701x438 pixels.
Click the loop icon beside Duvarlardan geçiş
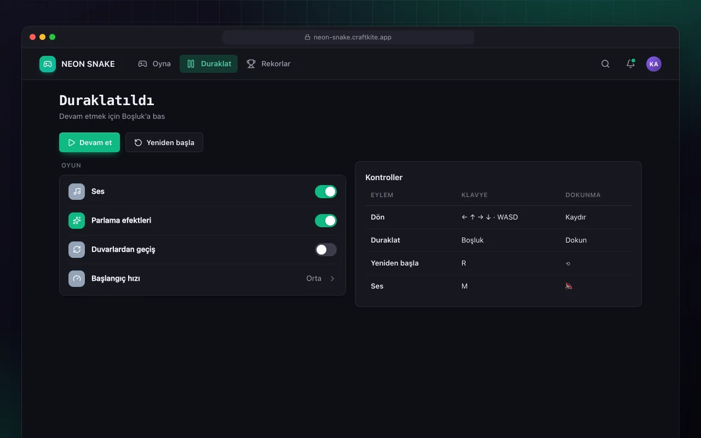click(77, 250)
